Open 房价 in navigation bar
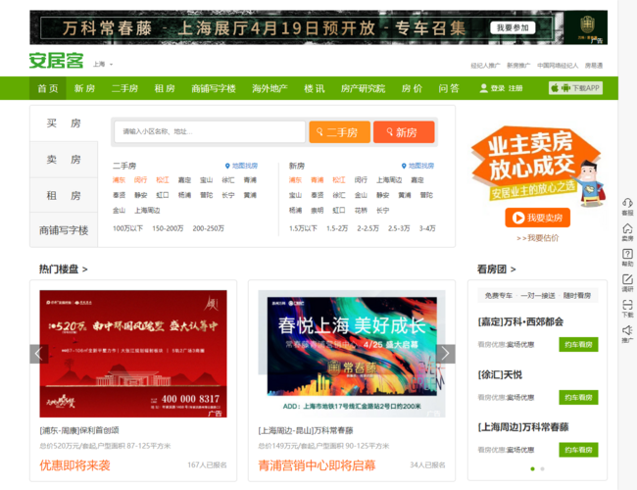637x490 pixels. 412,88
